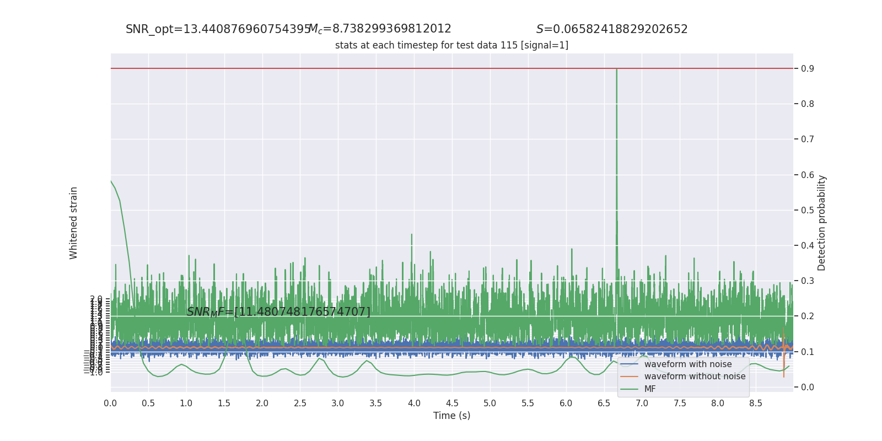
Task: Click the orange line sample in legend
Action: tap(629, 377)
